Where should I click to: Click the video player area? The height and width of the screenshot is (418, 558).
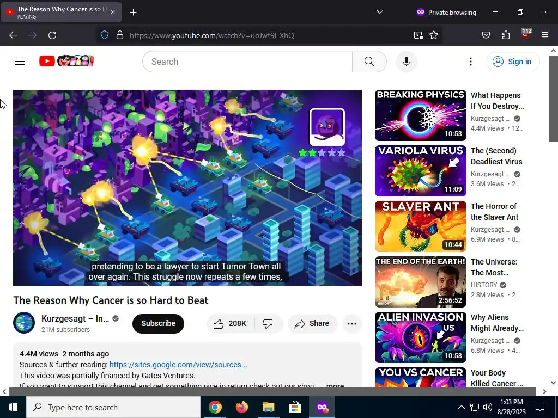point(187,187)
